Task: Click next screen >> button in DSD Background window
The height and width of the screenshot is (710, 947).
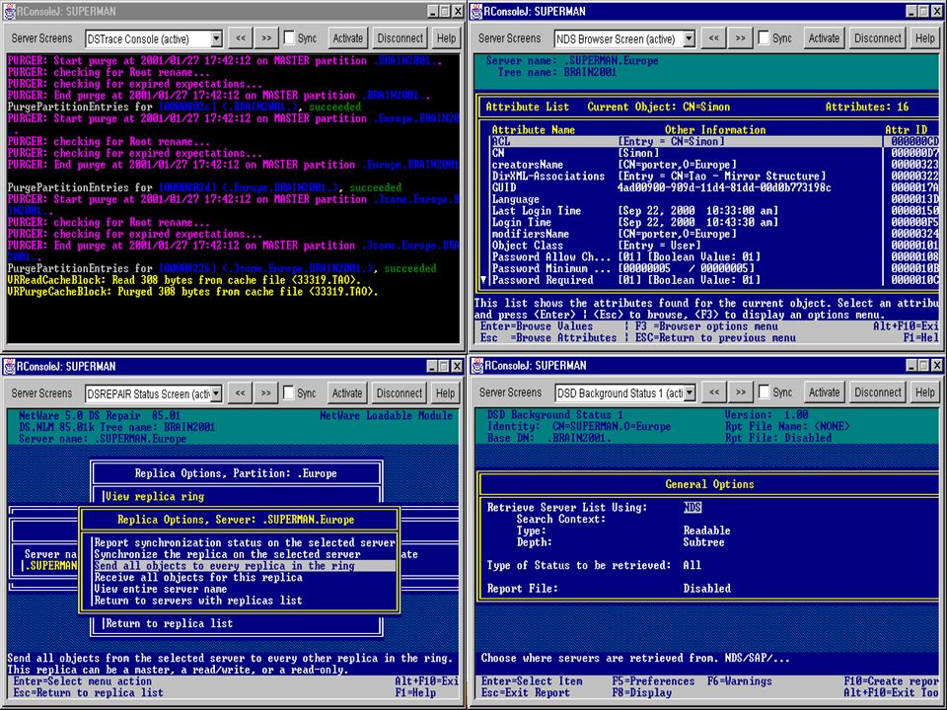Action: pyautogui.click(x=741, y=392)
